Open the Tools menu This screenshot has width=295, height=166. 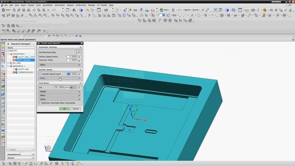[x=38, y=5]
